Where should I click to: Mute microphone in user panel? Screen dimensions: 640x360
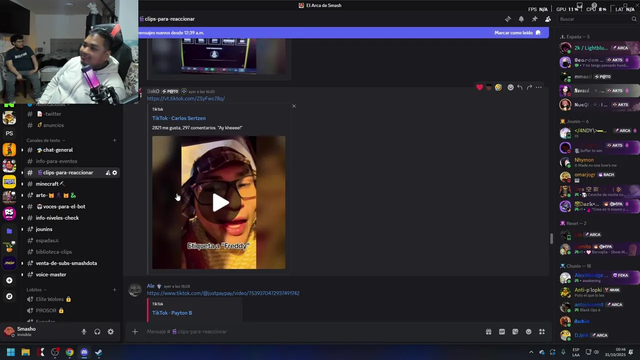click(x=84, y=331)
